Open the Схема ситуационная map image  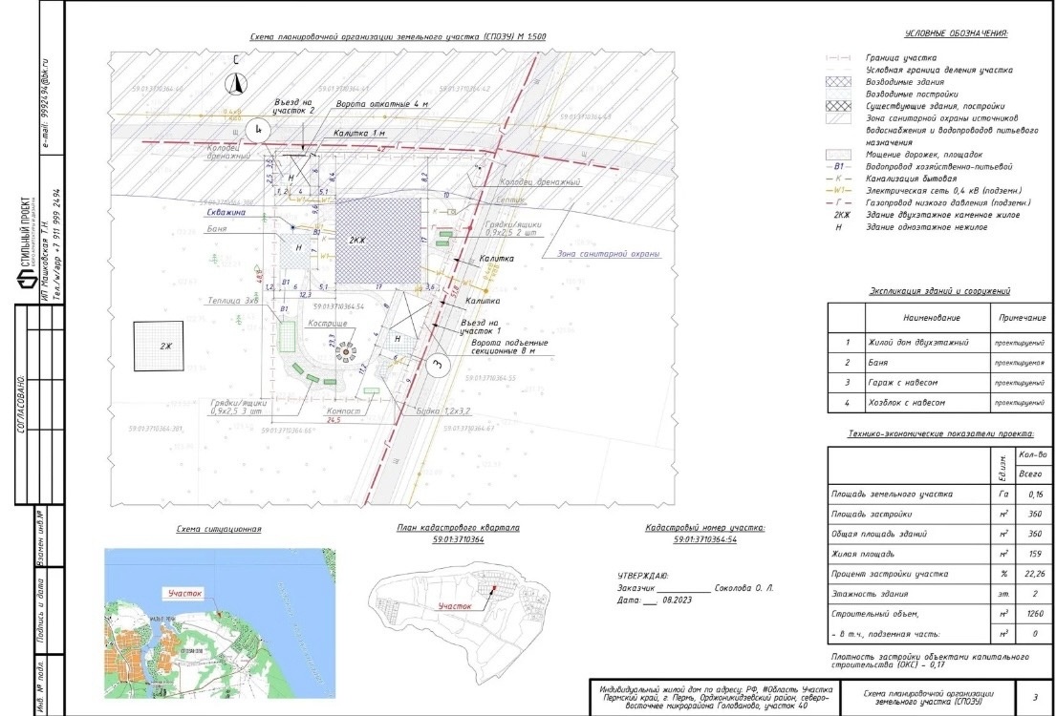(220, 623)
